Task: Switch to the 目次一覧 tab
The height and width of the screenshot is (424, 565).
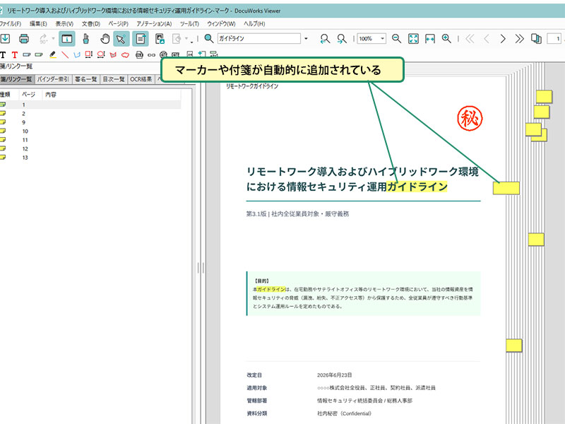Action: point(114,79)
